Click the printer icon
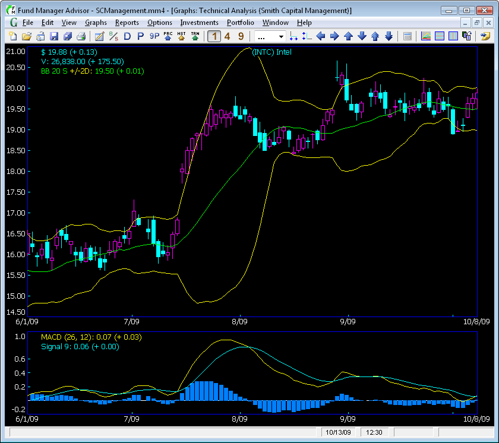This screenshot has height=443, width=499. click(x=81, y=36)
